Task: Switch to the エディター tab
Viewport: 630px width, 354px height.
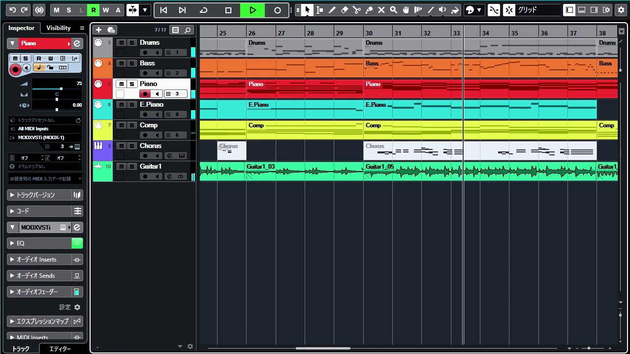Action: (60, 349)
